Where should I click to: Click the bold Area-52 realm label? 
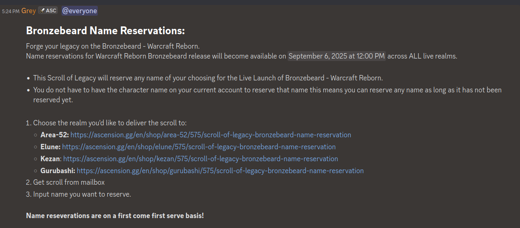click(x=54, y=135)
